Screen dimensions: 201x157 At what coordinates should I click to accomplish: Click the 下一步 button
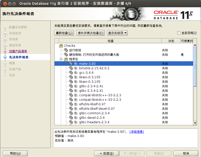(132, 153)
